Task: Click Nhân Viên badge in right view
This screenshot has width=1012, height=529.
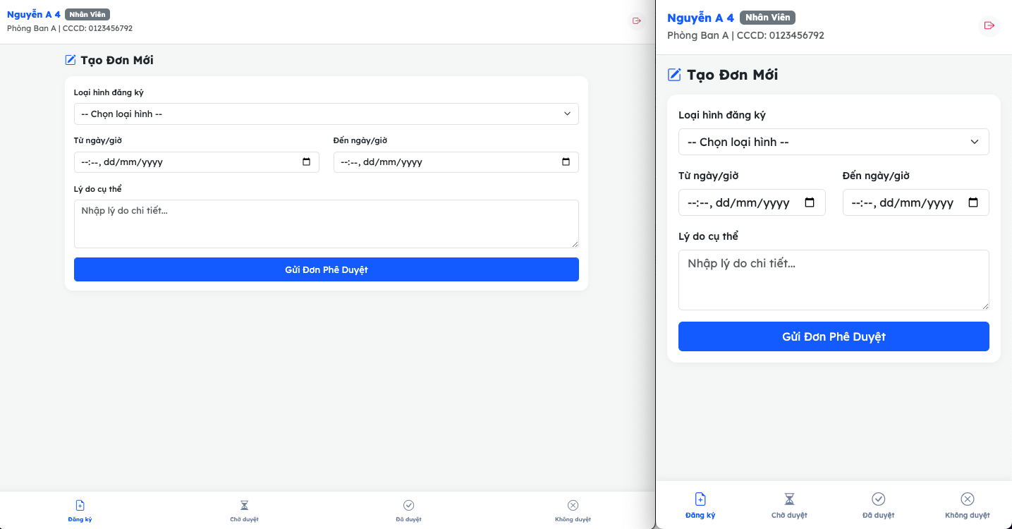Action: coord(767,18)
